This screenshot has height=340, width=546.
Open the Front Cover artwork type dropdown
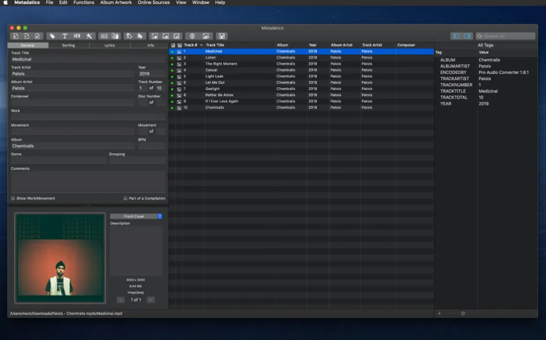tap(136, 216)
